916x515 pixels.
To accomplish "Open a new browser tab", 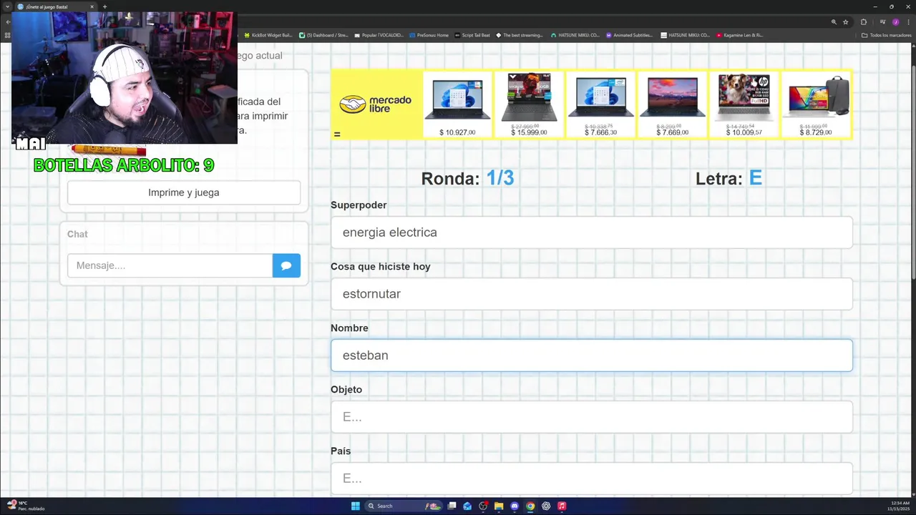I will coord(104,6).
